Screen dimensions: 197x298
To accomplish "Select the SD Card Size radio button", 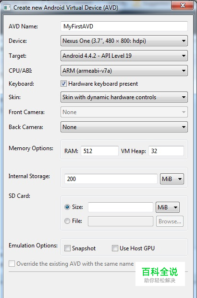I will pyautogui.click(x=67, y=207).
